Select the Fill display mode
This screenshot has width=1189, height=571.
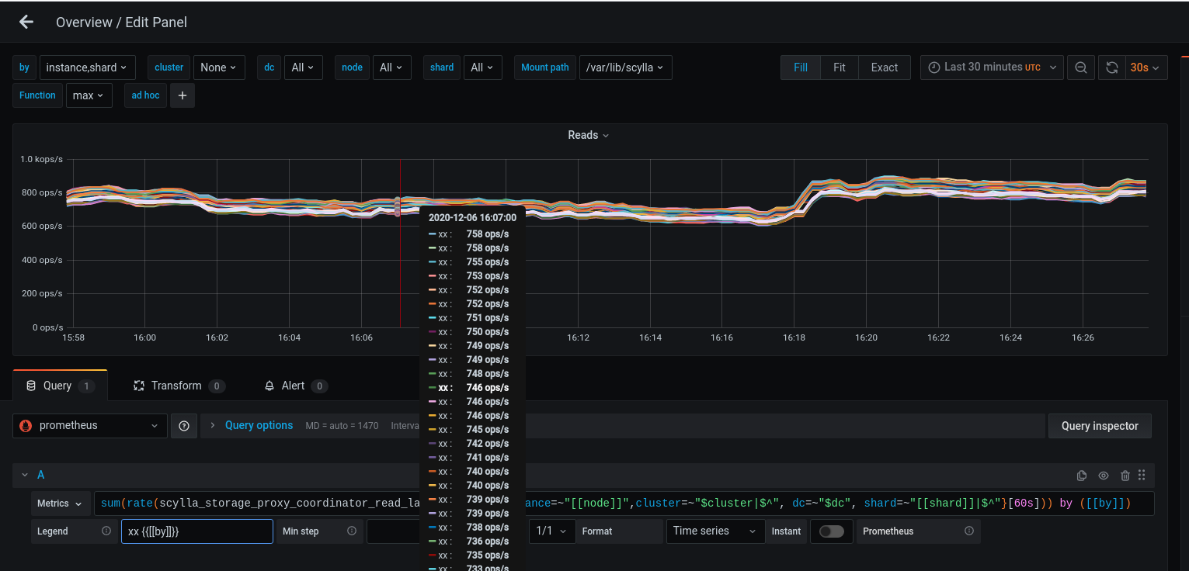800,67
